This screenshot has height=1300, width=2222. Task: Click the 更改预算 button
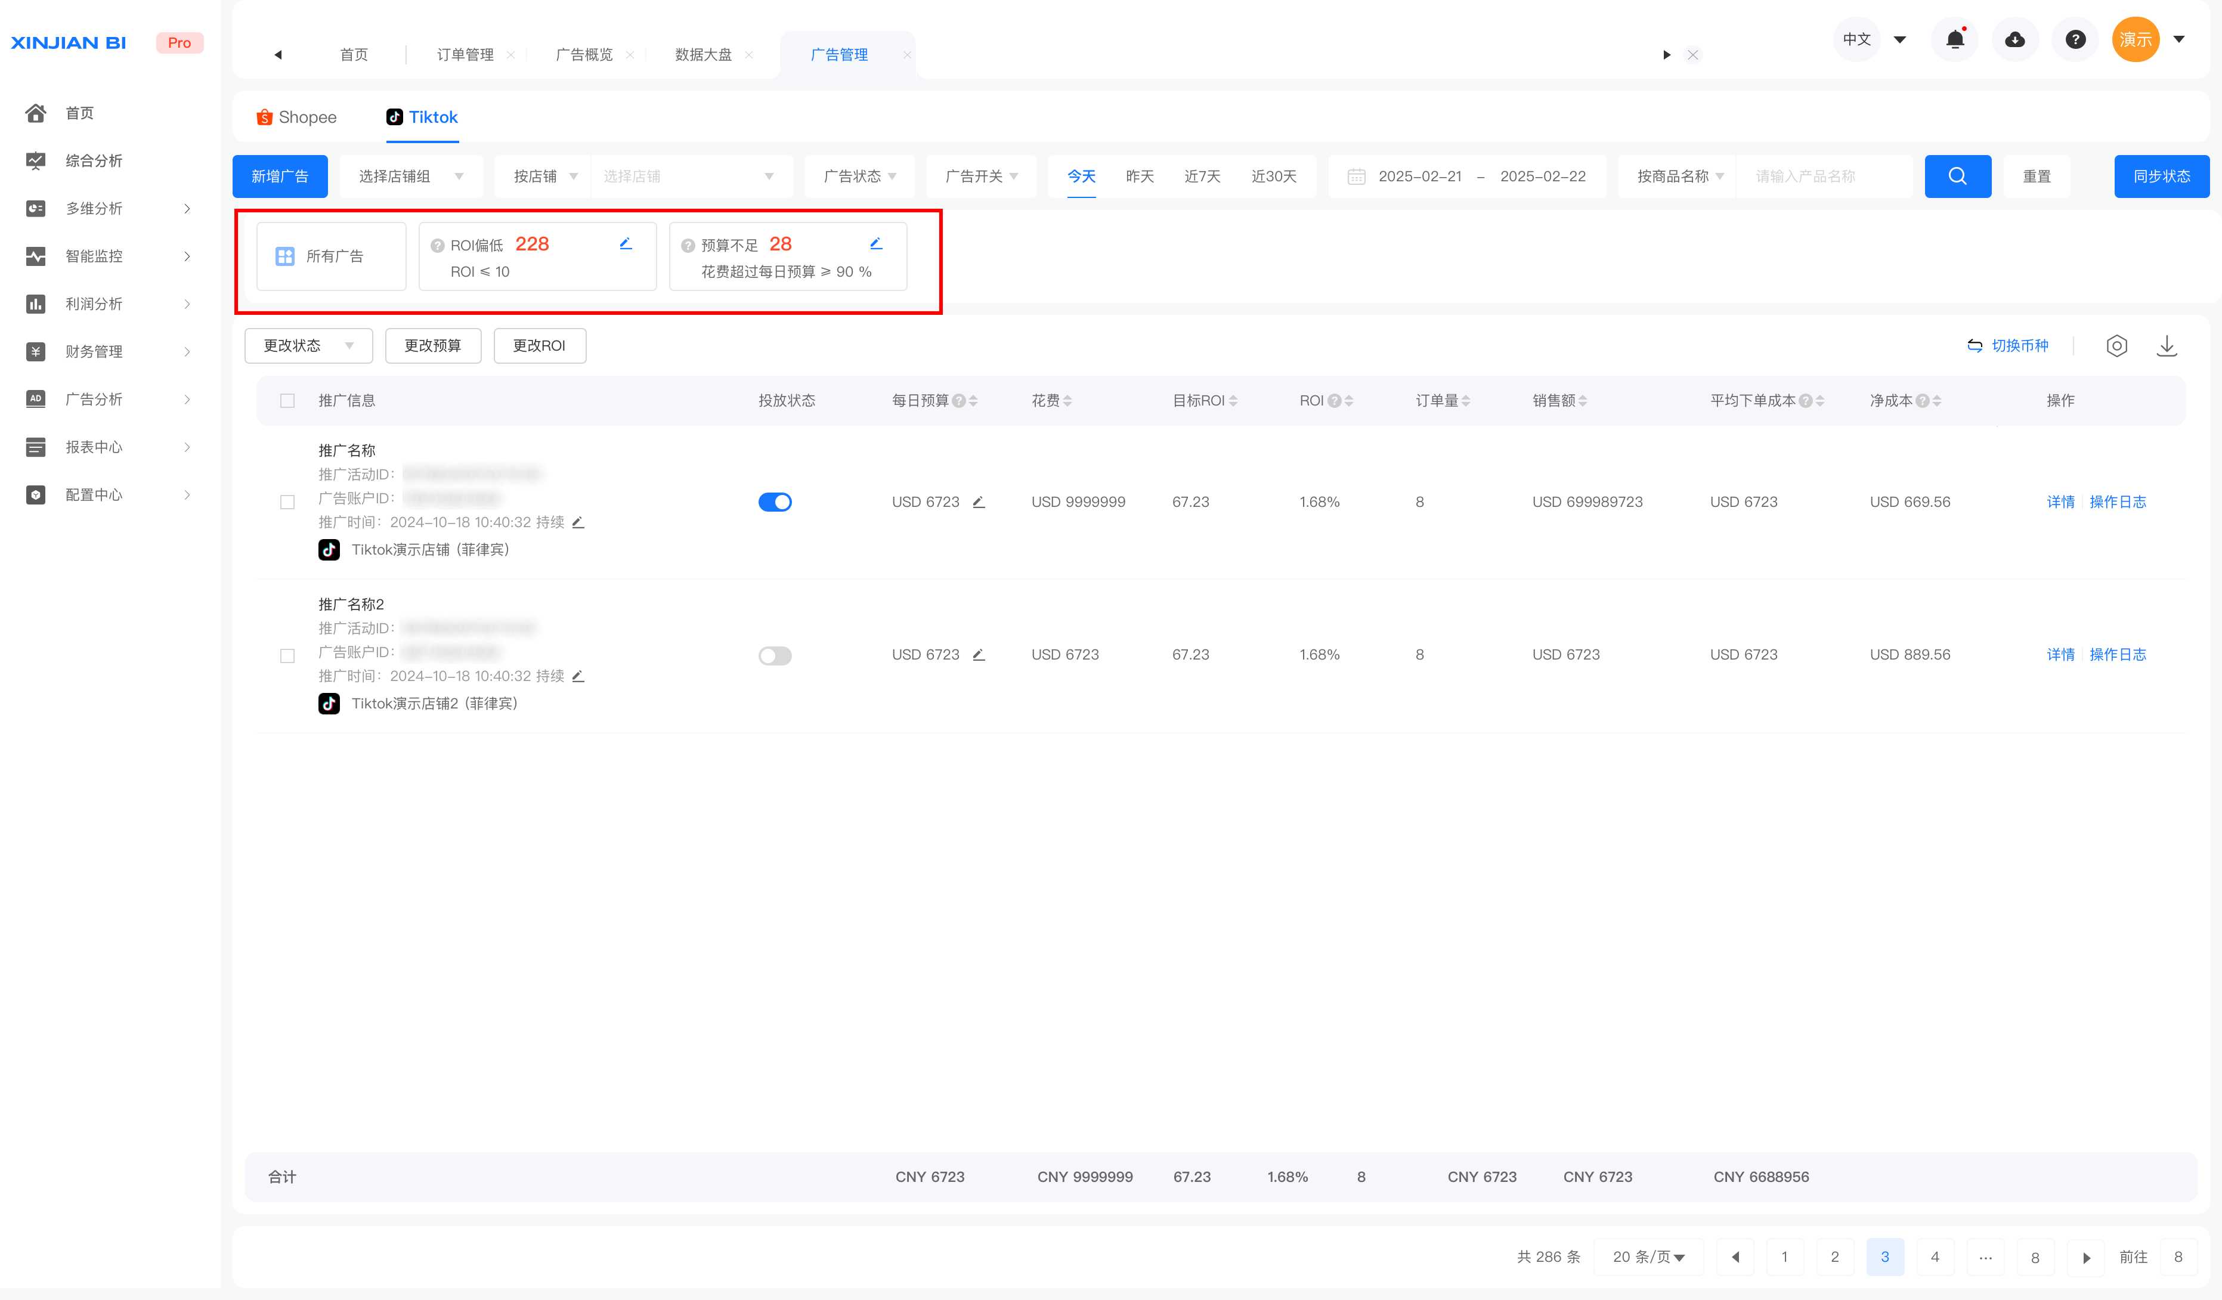click(433, 346)
